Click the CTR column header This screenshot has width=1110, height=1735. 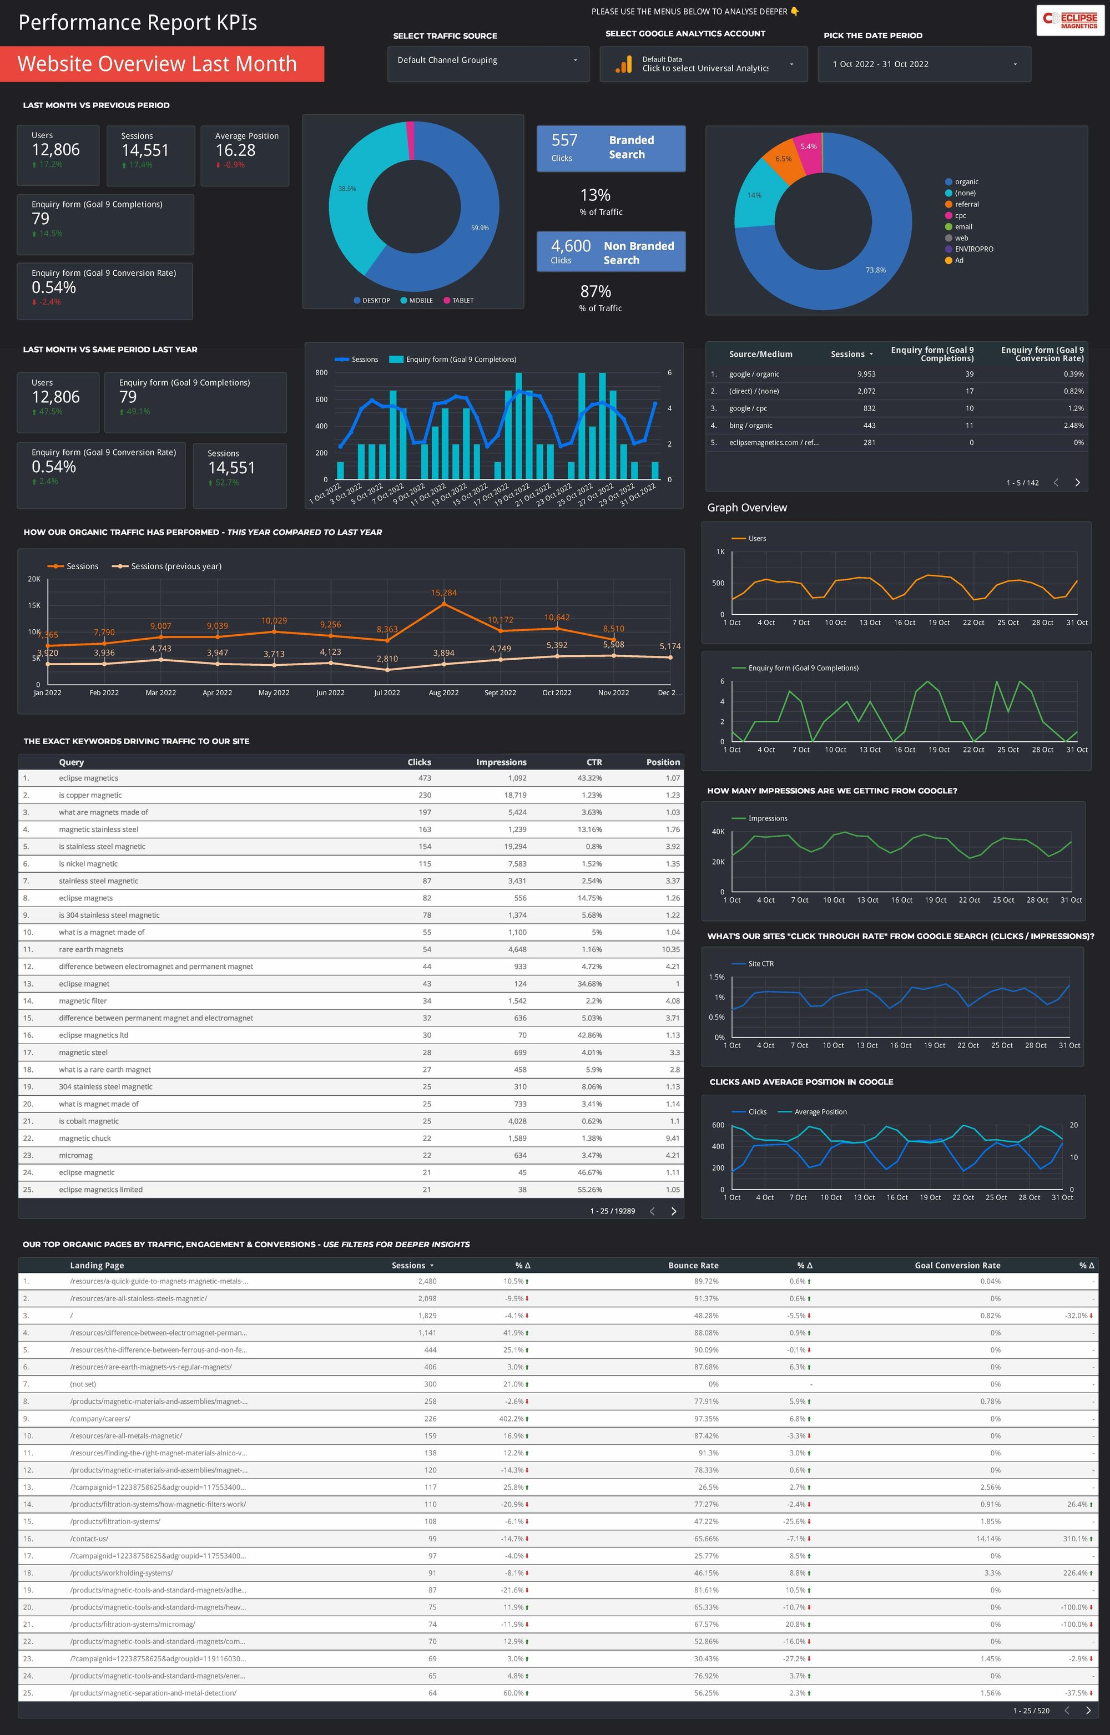(594, 762)
